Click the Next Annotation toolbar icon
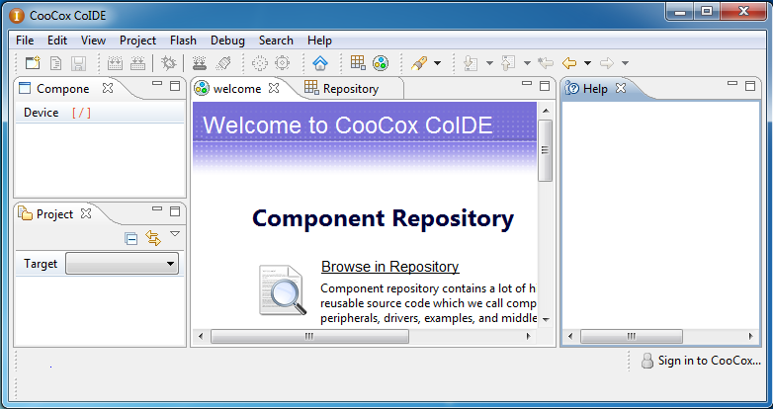 471,63
